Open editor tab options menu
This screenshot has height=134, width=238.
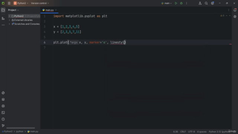coord(229,10)
